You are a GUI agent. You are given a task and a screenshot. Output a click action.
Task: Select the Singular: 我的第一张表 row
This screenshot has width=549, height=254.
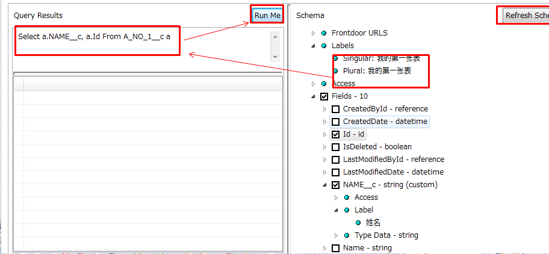[x=382, y=58]
